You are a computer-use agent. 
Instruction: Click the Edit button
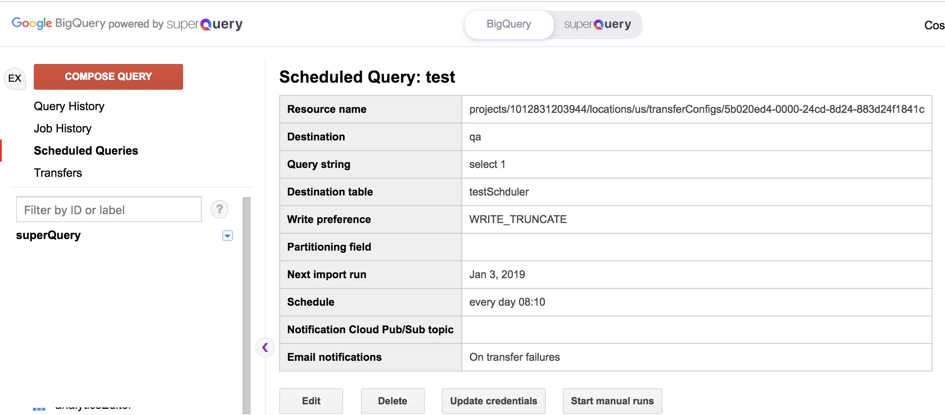tap(311, 401)
